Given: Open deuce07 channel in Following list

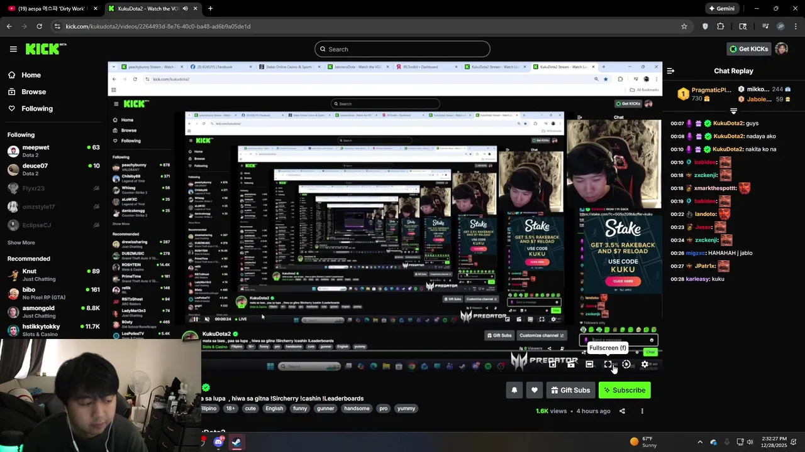Looking at the screenshot, I should (53, 169).
